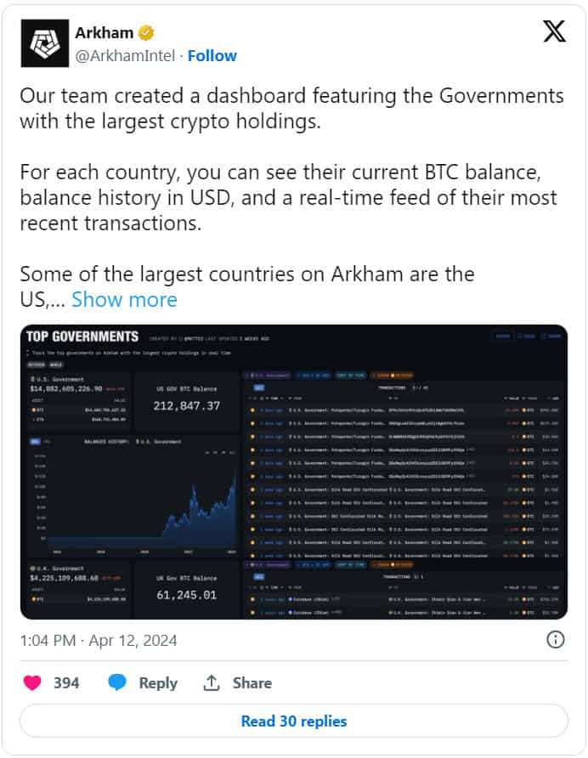
Task: Open the Top Governments dashboard image
Action: (294, 472)
